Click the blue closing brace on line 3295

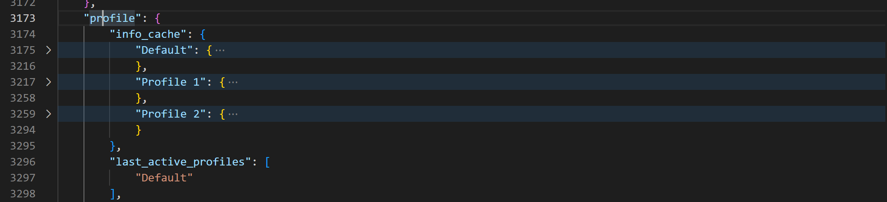click(x=113, y=146)
